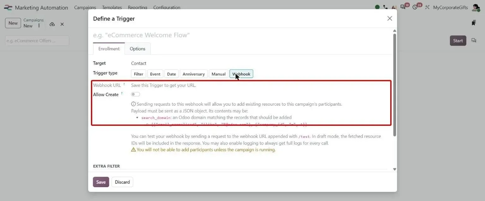Open the Reporting menu
Screen dimensions: 485x201
[137, 8]
